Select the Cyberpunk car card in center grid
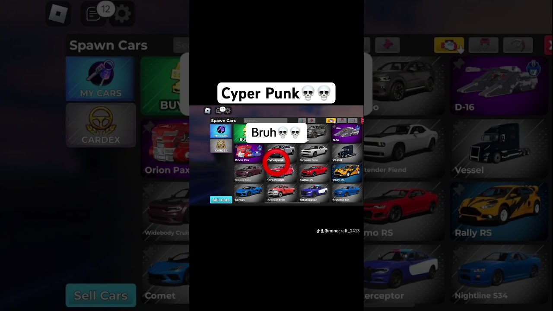 [281, 153]
